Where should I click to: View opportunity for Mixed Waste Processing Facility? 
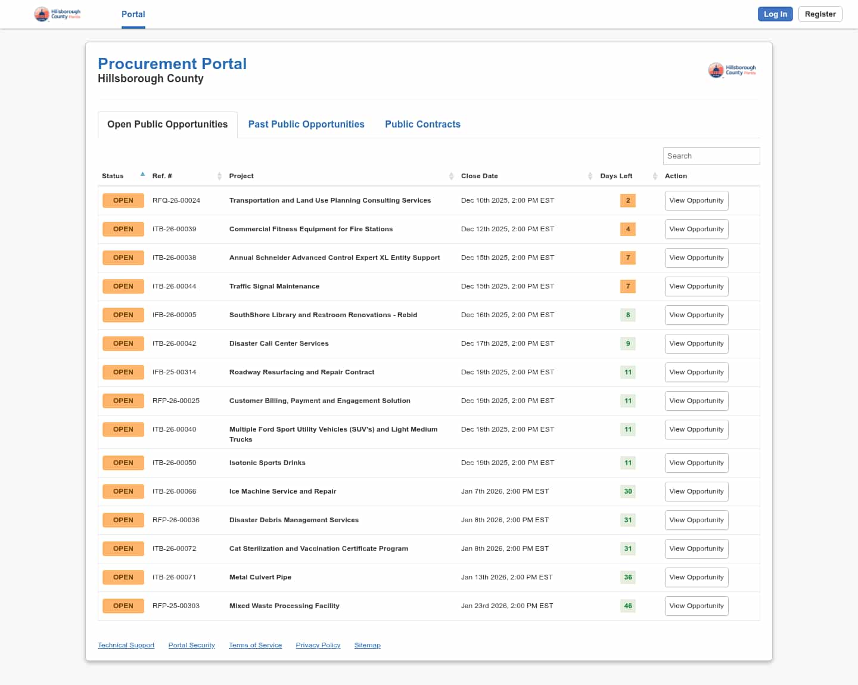point(696,606)
